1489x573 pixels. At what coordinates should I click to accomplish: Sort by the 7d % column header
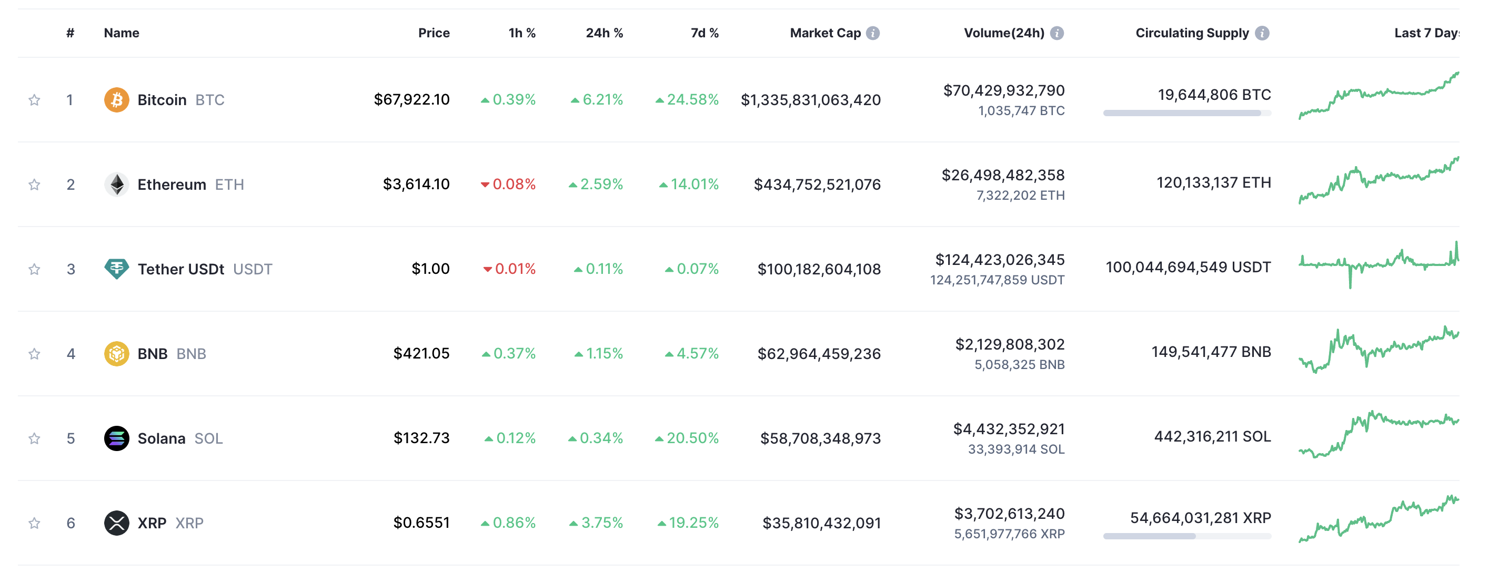(x=704, y=34)
